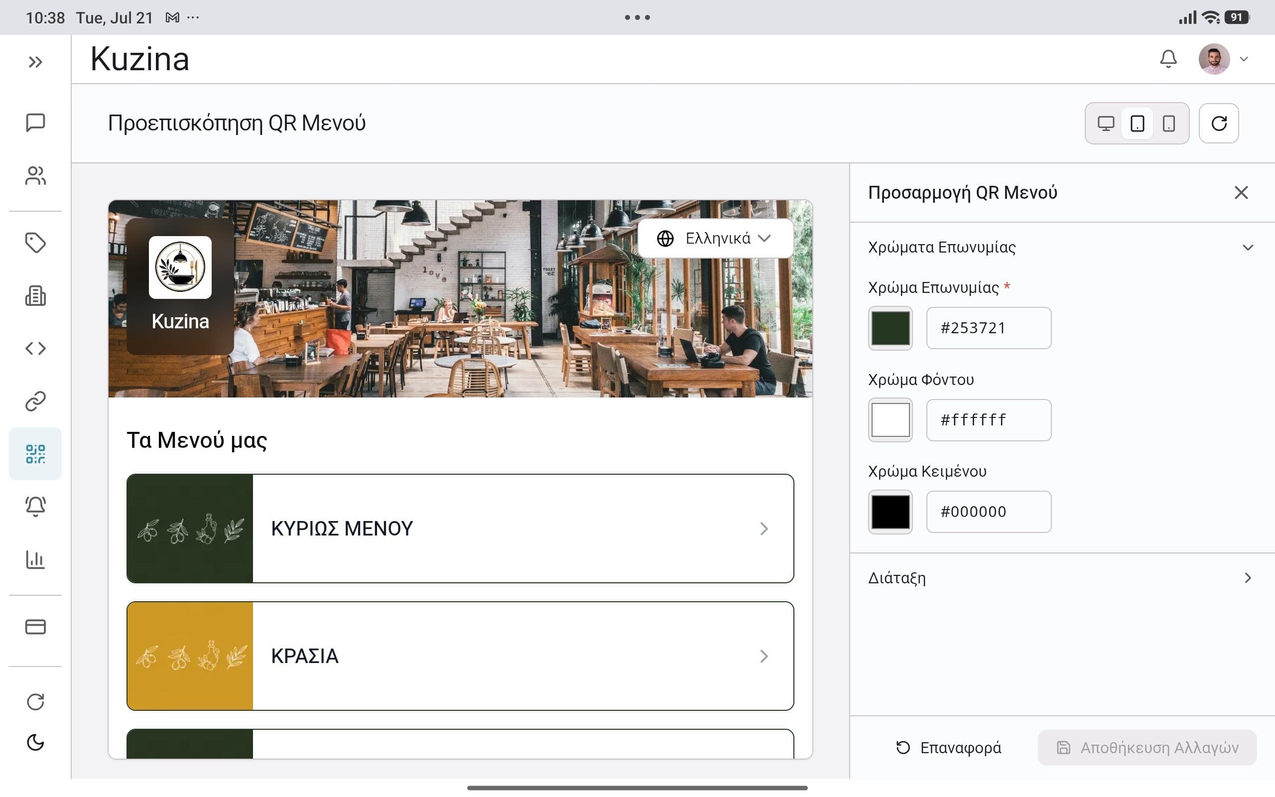
Task: Select the QR code sidebar icon
Action: [35, 454]
